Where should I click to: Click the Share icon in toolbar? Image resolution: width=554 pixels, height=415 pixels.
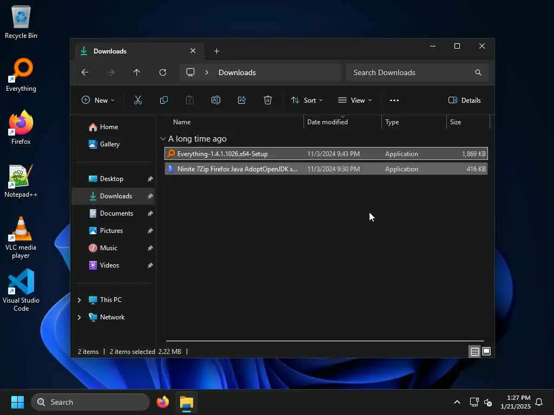pos(242,100)
